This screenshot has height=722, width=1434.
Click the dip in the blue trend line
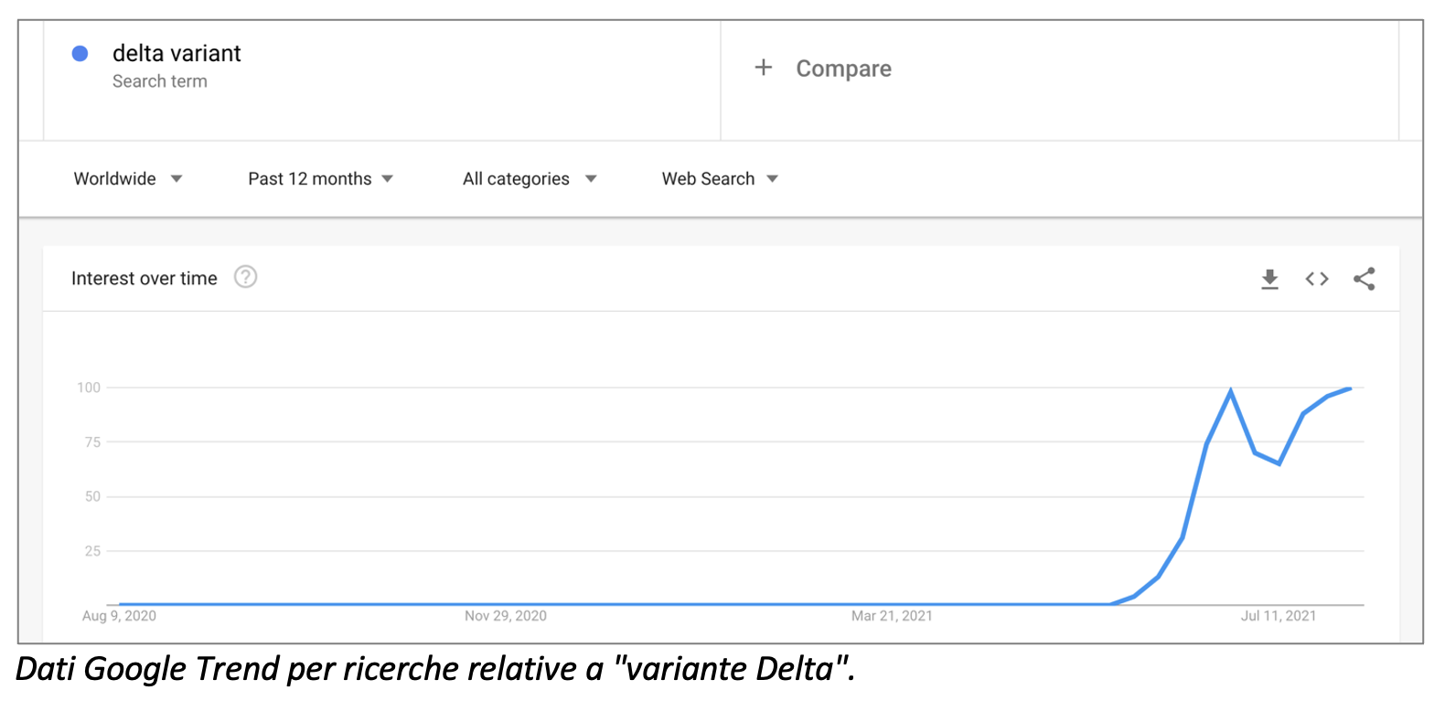[x=1279, y=463]
